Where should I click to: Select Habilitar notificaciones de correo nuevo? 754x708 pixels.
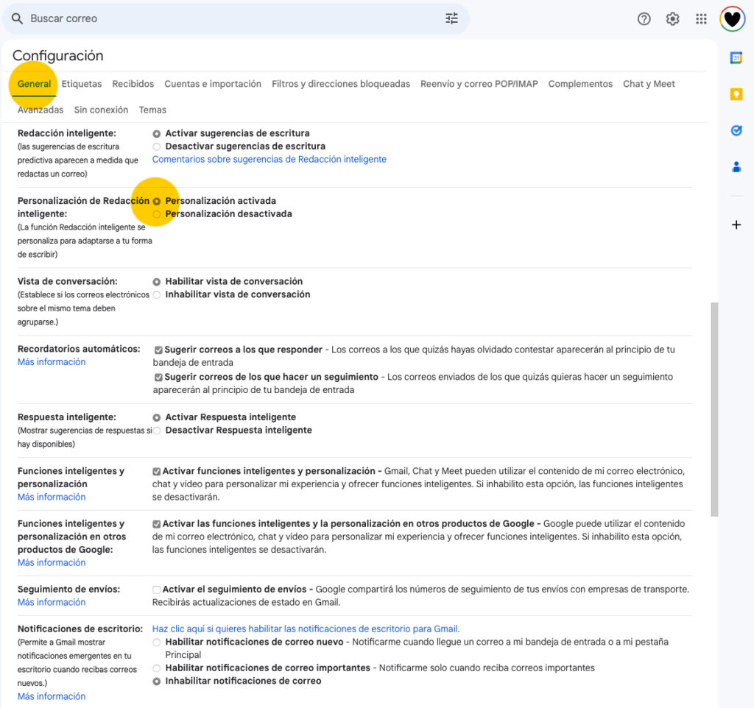157,642
